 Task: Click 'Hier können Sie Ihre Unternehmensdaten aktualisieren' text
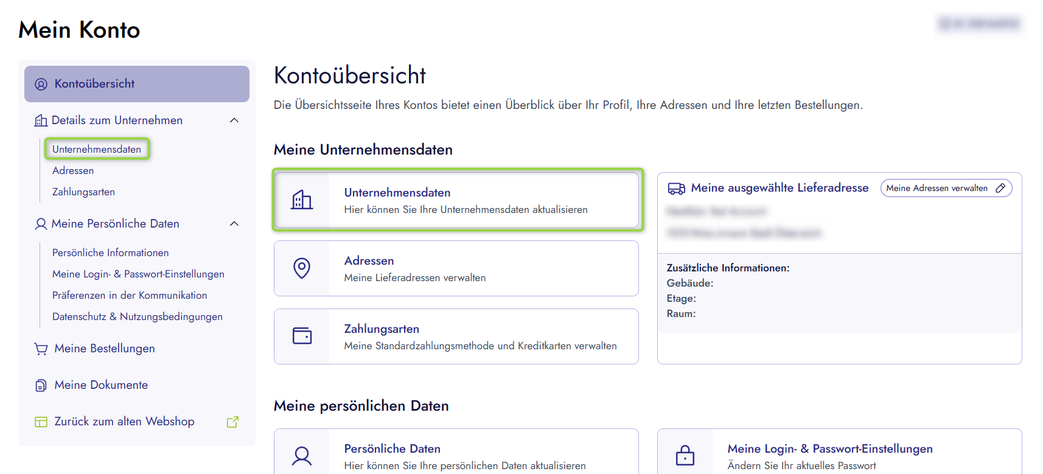coord(466,209)
